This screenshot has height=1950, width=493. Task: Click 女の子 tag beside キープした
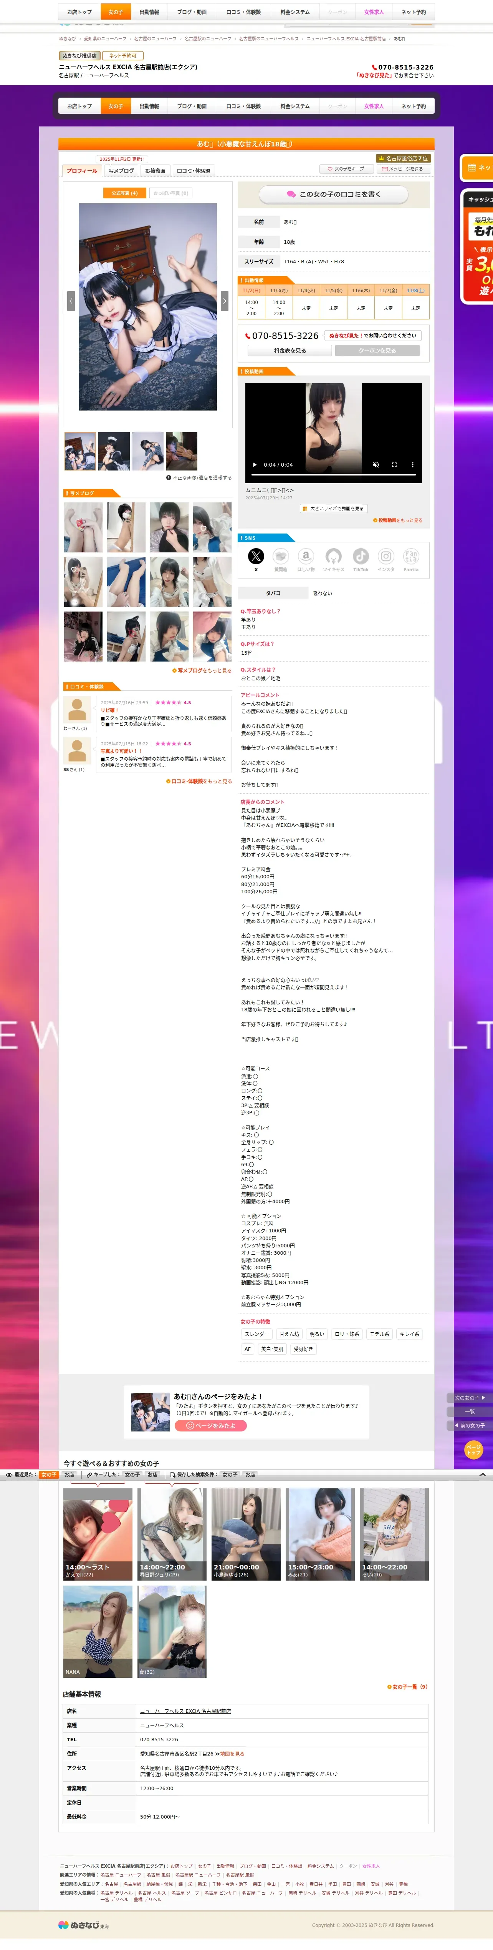pyautogui.click(x=132, y=1475)
